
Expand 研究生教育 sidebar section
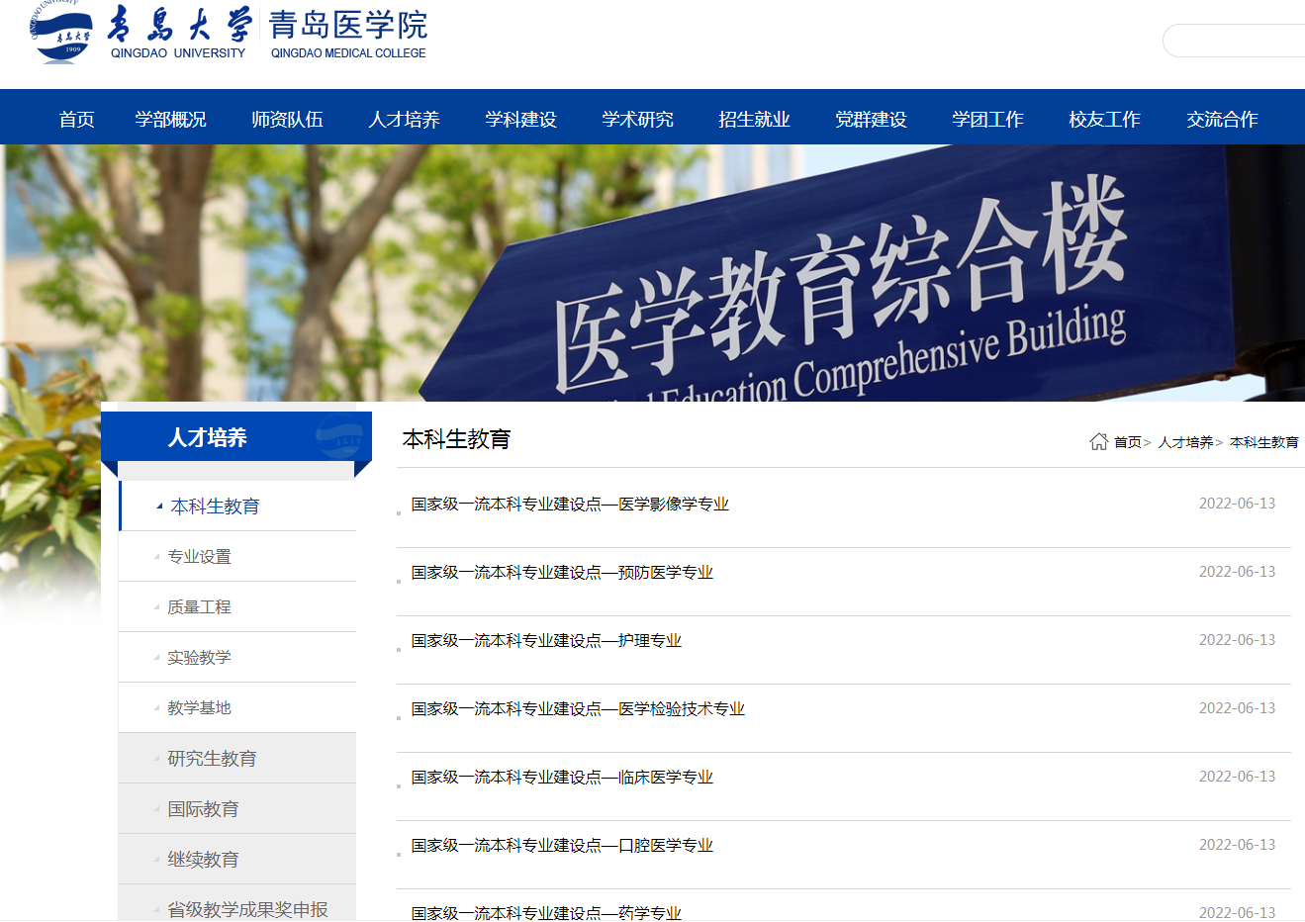point(212,759)
